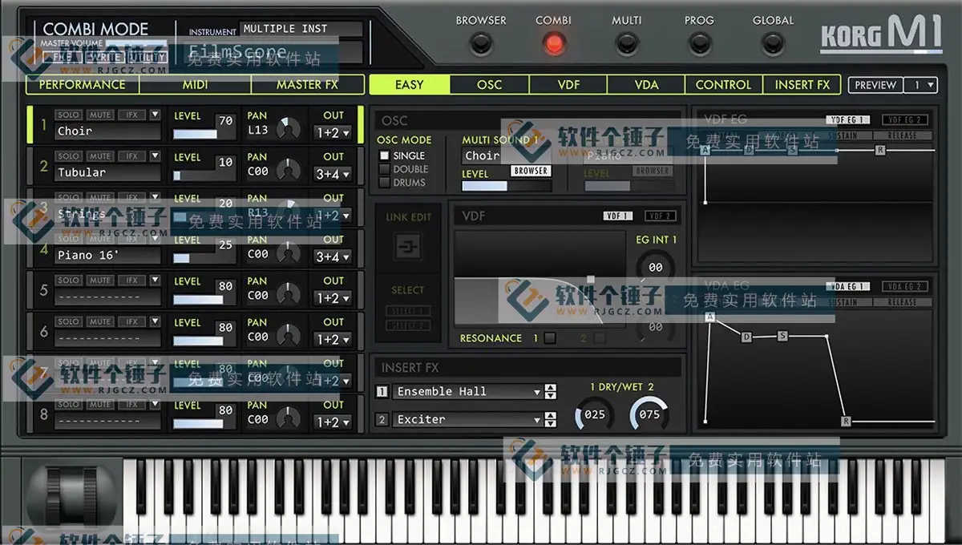The image size is (962, 545).
Task: Switch to PROG mode button
Action: coord(700,43)
